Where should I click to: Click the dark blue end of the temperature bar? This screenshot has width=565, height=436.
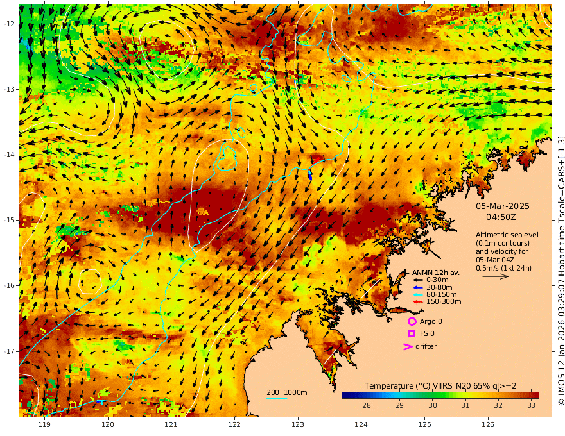[345, 396]
